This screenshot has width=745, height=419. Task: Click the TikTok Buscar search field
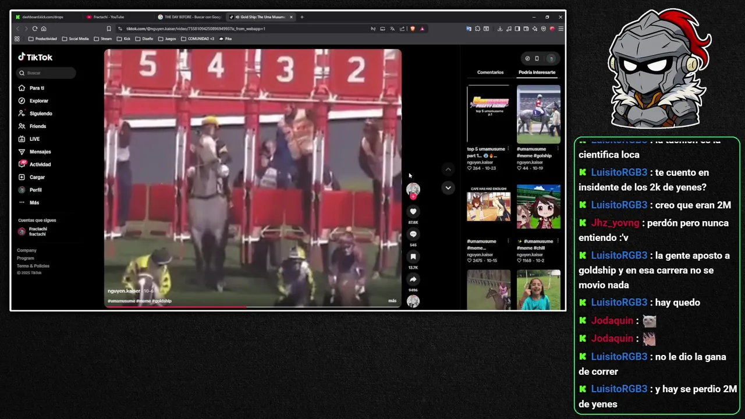click(47, 73)
